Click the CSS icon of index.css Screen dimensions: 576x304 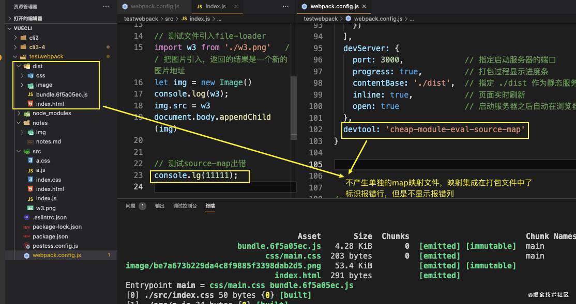click(31, 180)
